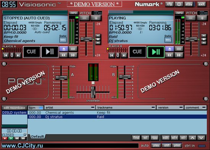
Task: Click Player A pitch bend down arrow
Action: tap(98, 43)
